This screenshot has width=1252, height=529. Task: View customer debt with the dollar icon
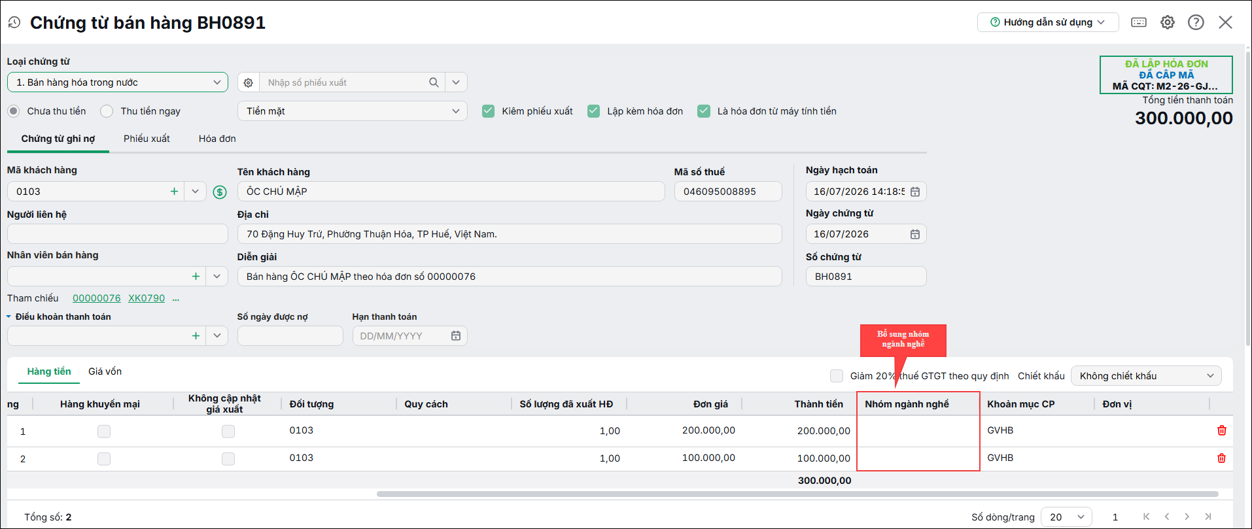click(220, 192)
